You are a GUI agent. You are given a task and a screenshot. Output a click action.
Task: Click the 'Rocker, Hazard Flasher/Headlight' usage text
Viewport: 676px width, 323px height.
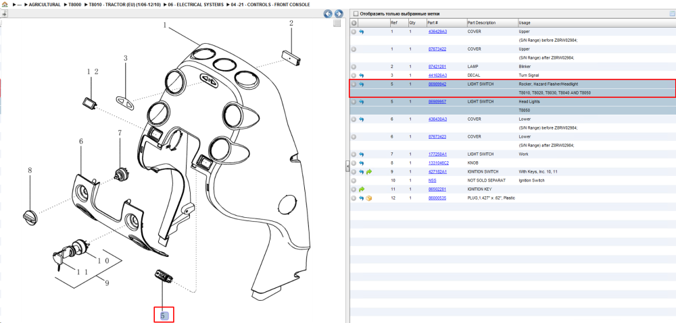548,84
